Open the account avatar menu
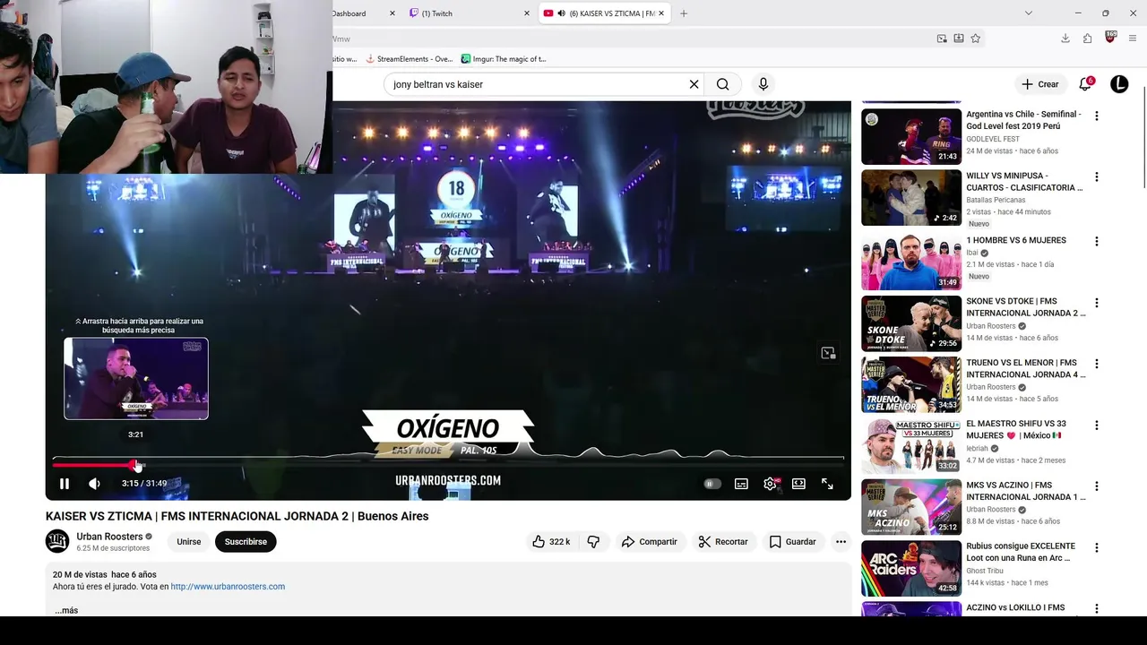Screen dimensions: 1147x645 pos(1119,84)
